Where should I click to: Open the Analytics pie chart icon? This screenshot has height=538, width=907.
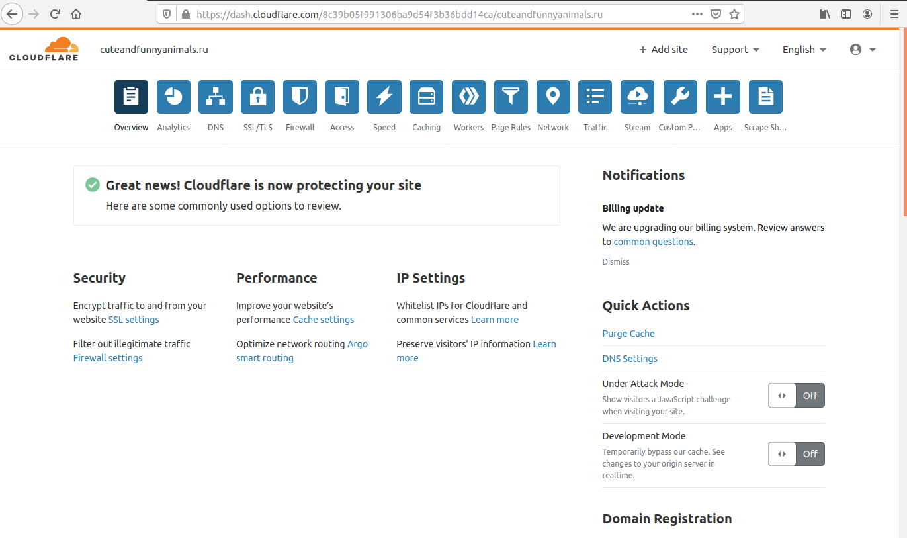173,97
